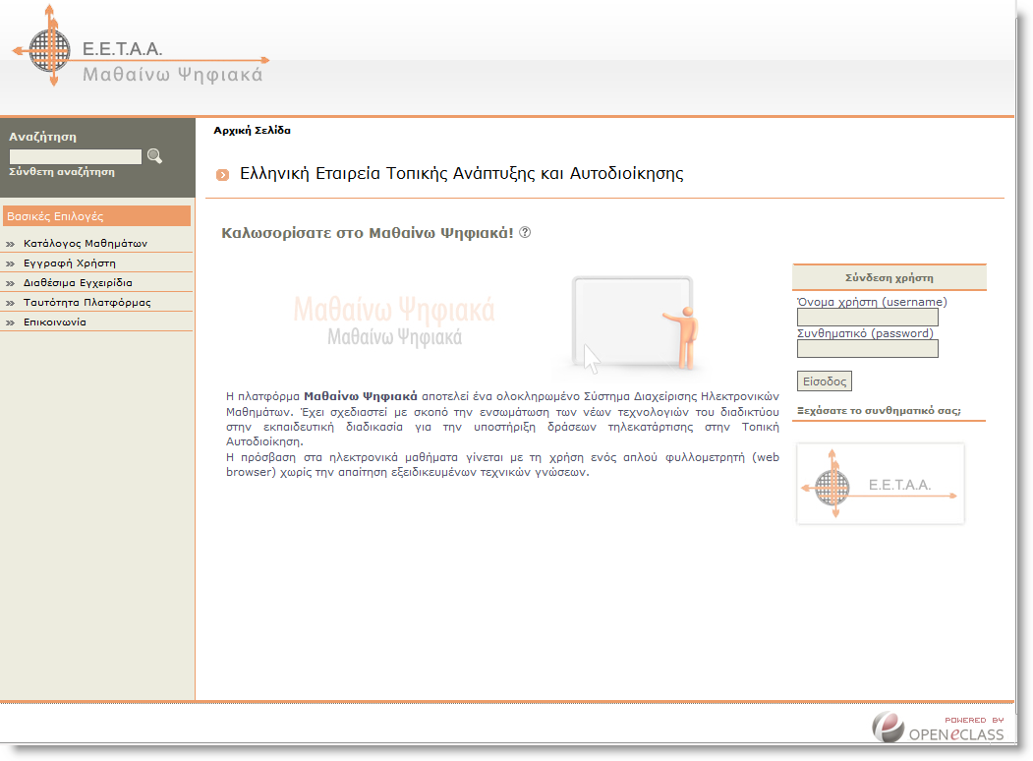Screen dimensions: 1033x761
Task: Click the E.E.T.A.A. banner image below login
Action: pyautogui.click(x=880, y=484)
